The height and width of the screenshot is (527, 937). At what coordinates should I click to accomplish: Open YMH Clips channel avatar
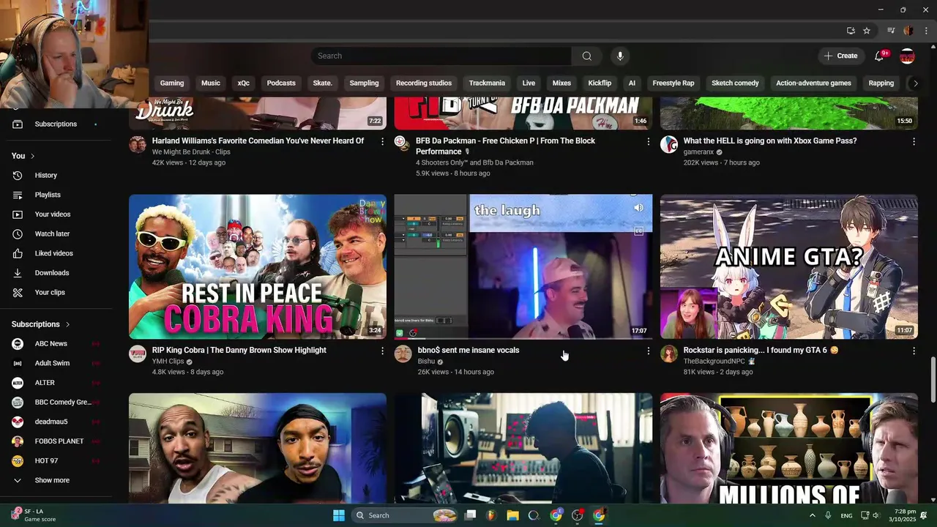tap(138, 354)
